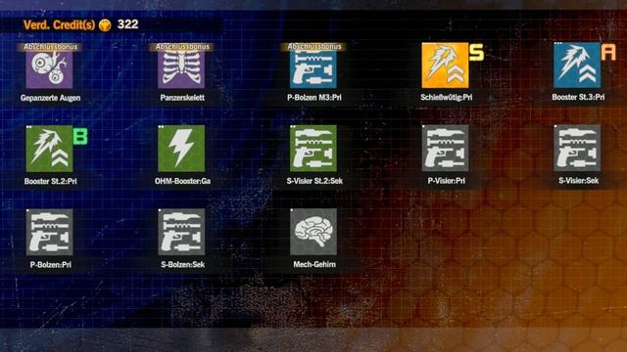Click the Panzerskelett label text

pyautogui.click(x=182, y=98)
